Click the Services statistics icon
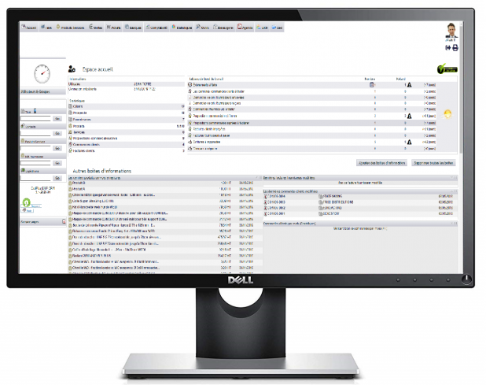 click(x=70, y=132)
